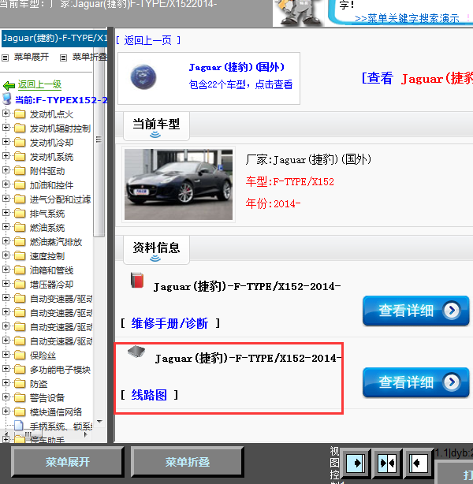Open the 线路图 link
Viewport: 473px width, 484px height.
pos(149,395)
